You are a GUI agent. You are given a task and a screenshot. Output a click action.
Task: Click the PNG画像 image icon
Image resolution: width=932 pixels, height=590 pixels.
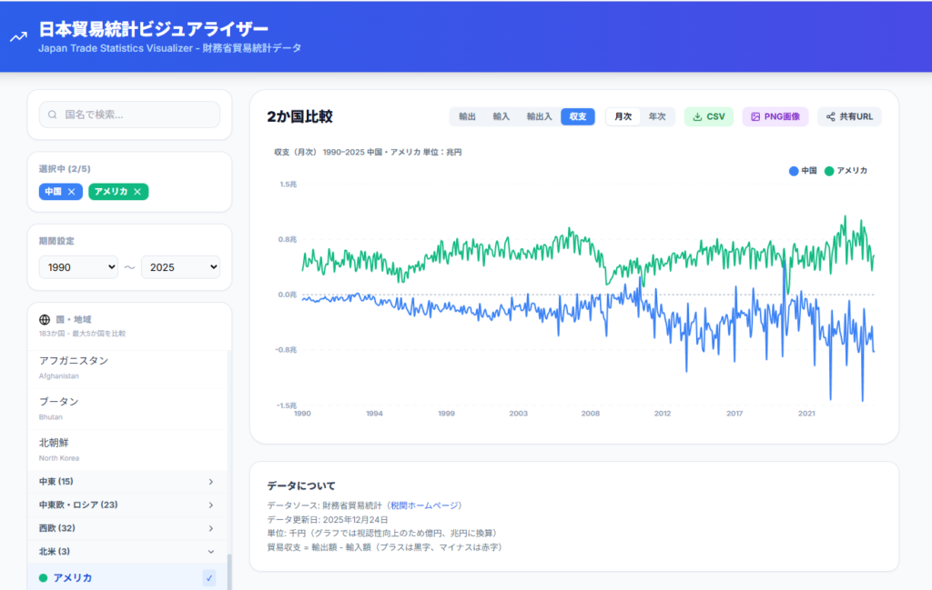[755, 116]
